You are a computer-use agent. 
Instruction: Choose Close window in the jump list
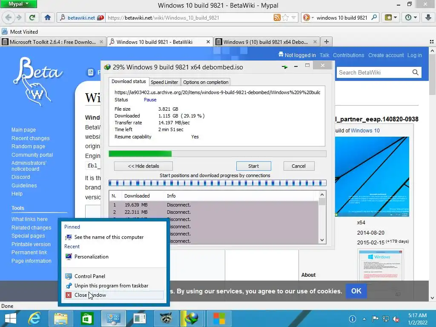pos(114,295)
